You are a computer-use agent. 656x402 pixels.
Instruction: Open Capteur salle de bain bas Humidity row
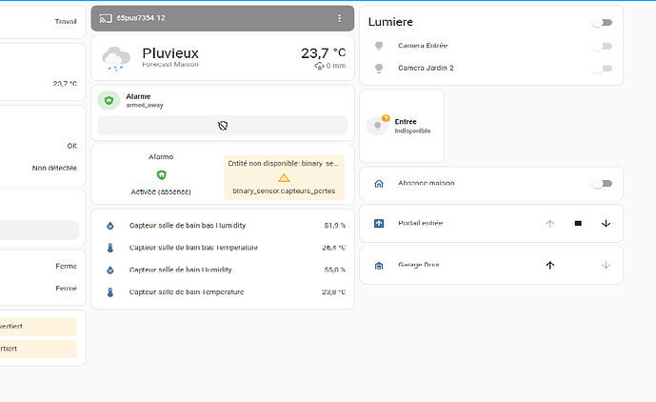pyautogui.click(x=223, y=226)
